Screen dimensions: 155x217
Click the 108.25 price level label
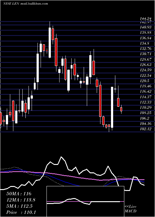pyautogui.click(x=145, y=113)
